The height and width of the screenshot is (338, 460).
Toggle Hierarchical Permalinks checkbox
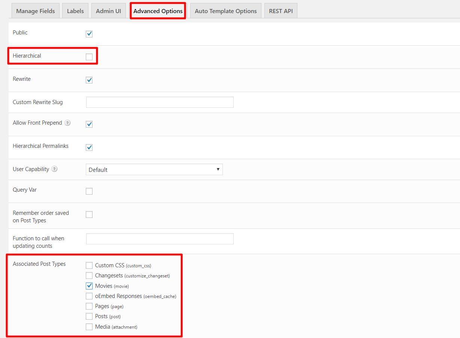pos(89,147)
